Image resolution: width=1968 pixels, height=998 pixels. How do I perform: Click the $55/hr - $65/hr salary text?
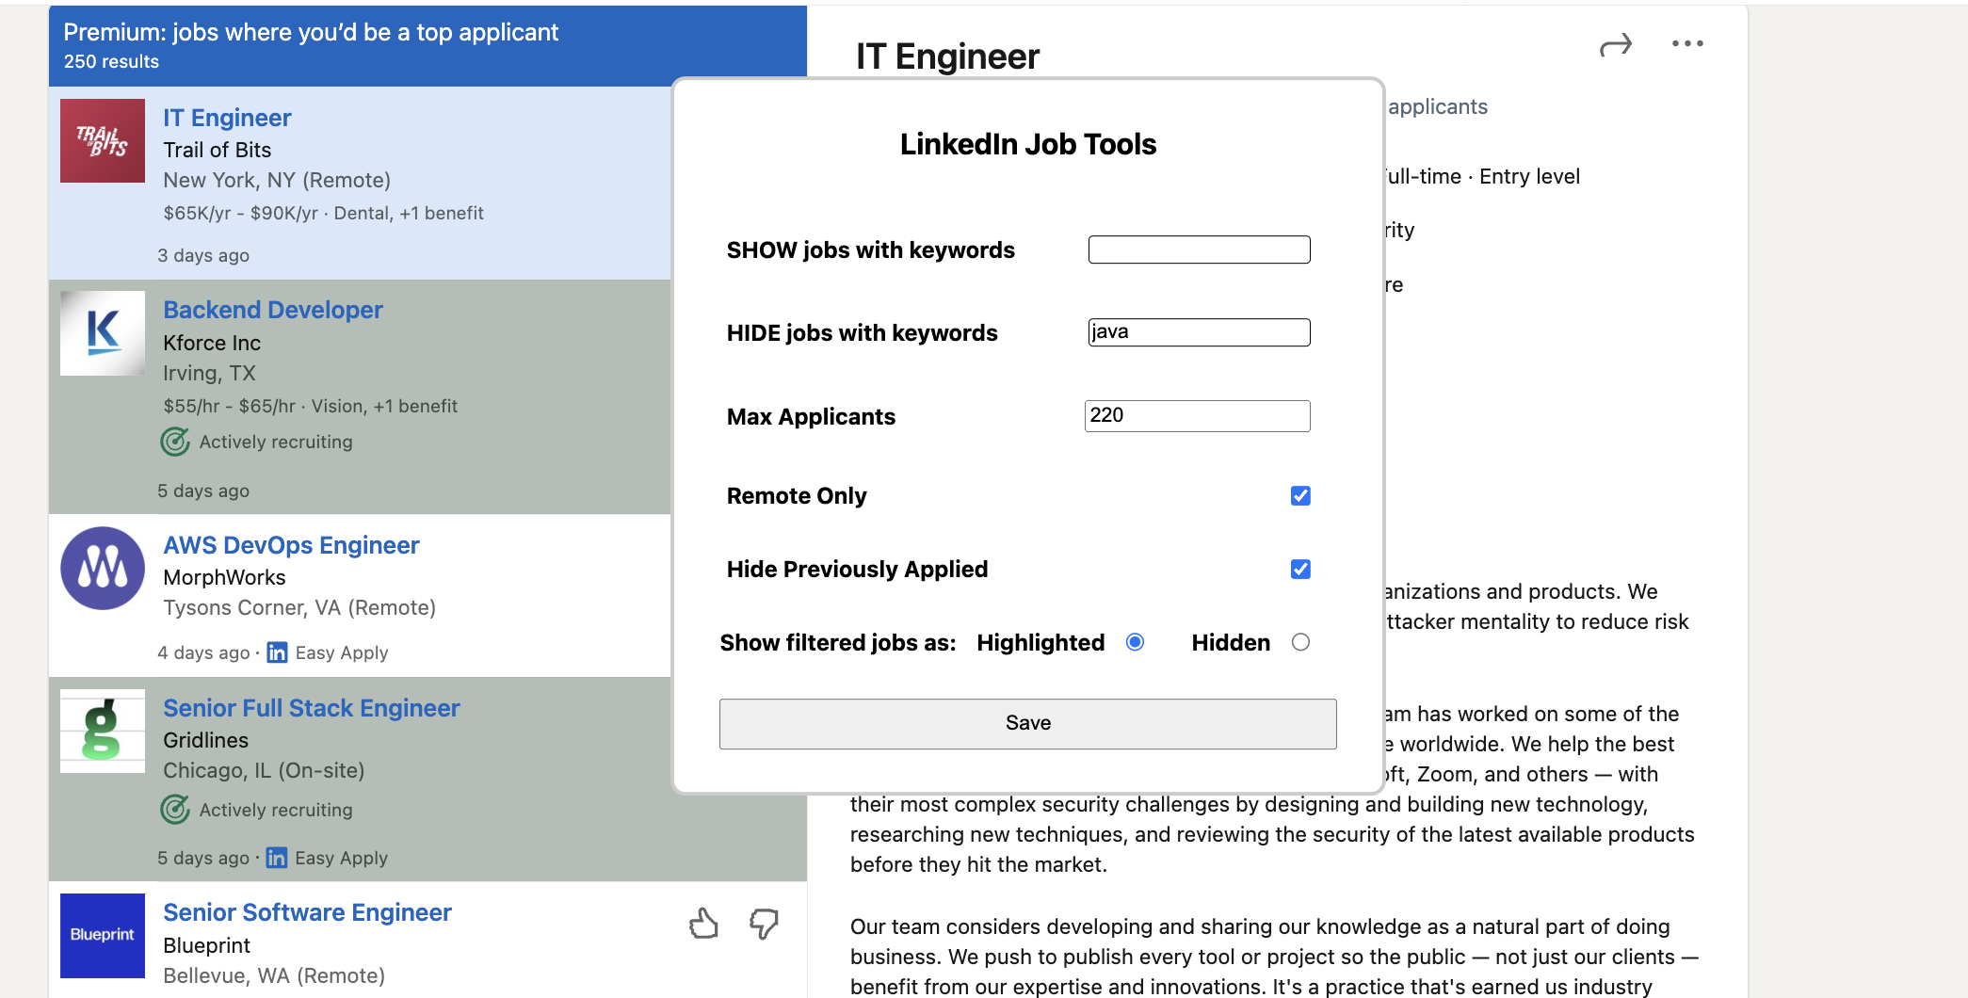[230, 406]
